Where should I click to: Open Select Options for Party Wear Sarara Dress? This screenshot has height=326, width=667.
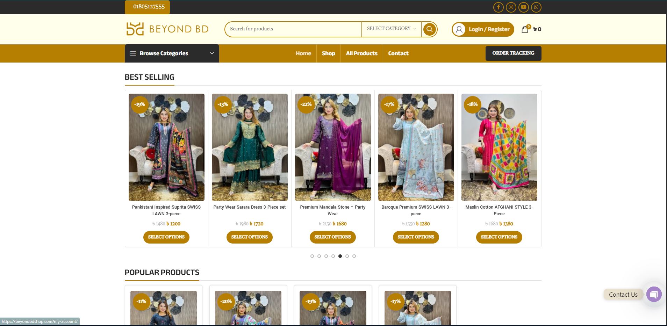point(249,237)
